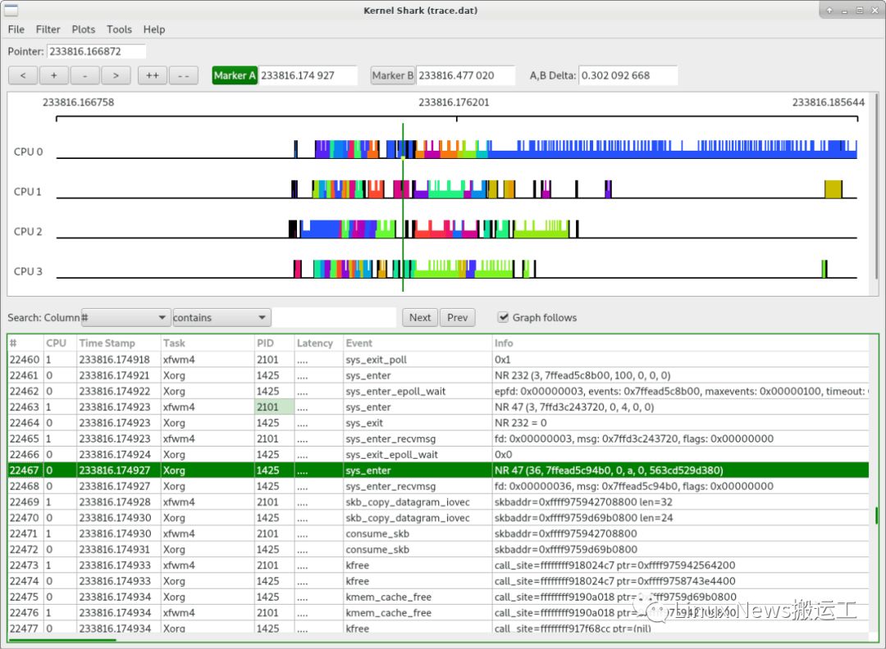Image resolution: width=886 pixels, height=649 pixels.
Task: Click the green block at end of CPU 3
Action: pyautogui.click(x=824, y=269)
